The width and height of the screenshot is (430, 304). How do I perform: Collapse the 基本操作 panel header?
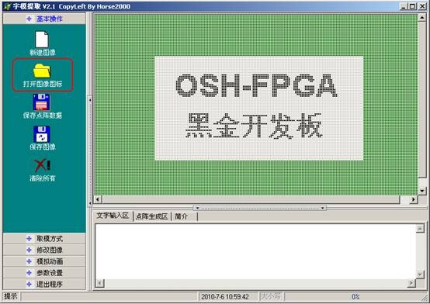(x=44, y=19)
